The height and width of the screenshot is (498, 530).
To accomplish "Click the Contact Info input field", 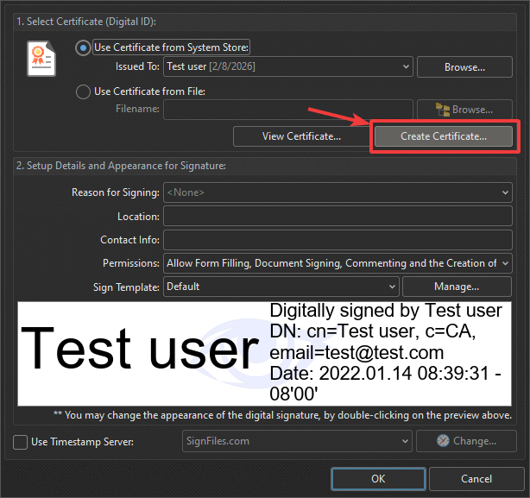I will (337, 240).
